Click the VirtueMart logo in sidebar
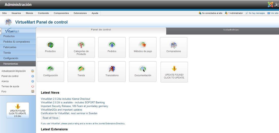Viewport: 279px width, 133px height. click(12, 31)
